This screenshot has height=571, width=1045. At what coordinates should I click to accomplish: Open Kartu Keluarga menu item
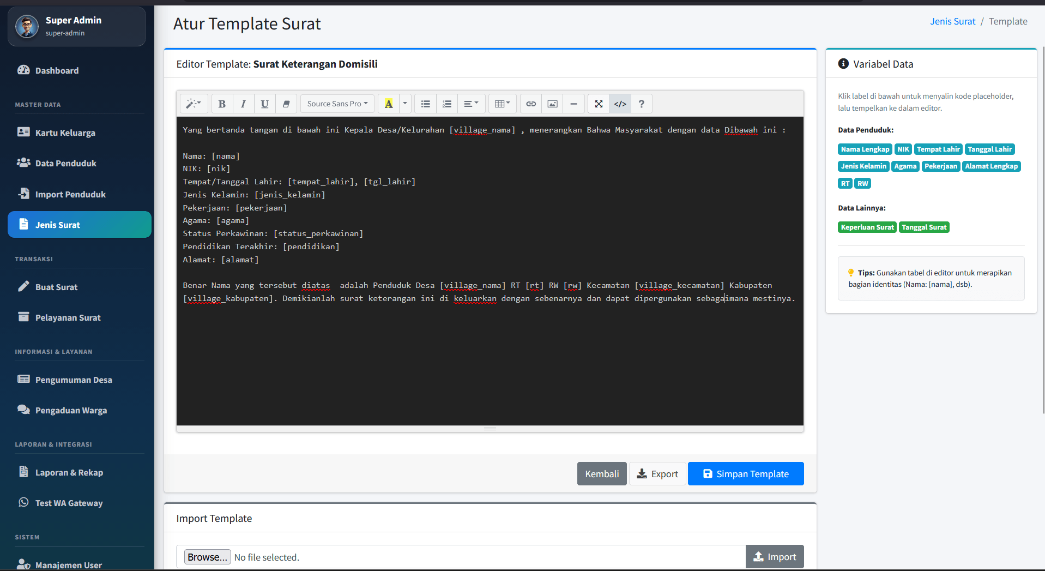80,133
